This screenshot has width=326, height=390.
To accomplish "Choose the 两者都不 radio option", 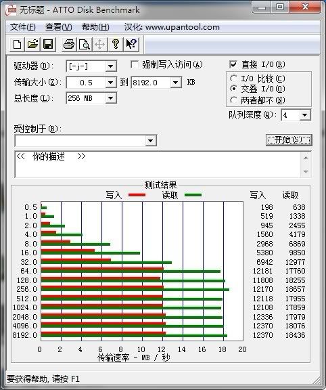I will coord(233,100).
